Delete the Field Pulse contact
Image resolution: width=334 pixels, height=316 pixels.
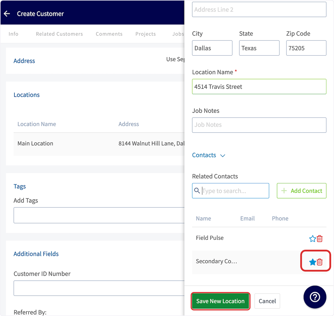click(320, 238)
